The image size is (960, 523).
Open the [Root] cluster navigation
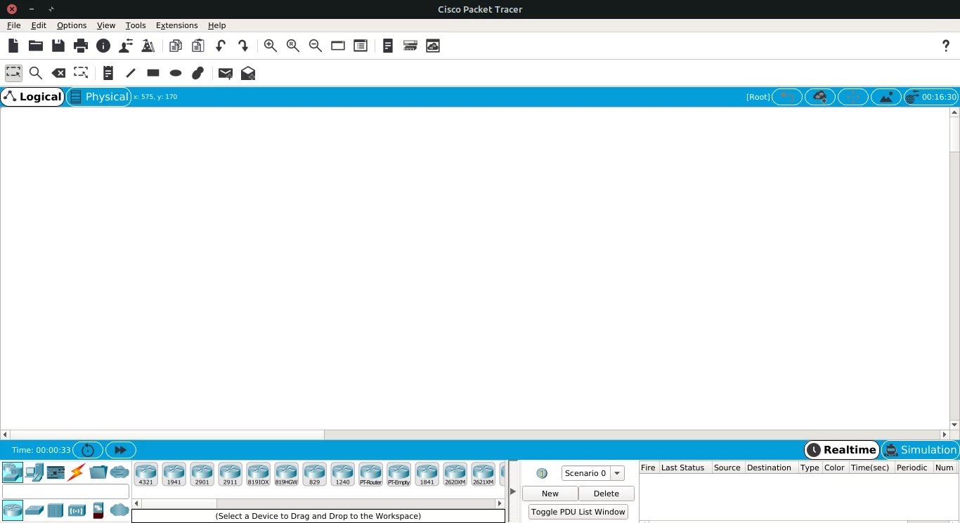758,96
